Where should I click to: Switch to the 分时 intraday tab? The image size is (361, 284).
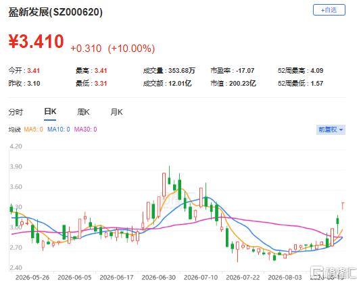pyautogui.click(x=16, y=112)
